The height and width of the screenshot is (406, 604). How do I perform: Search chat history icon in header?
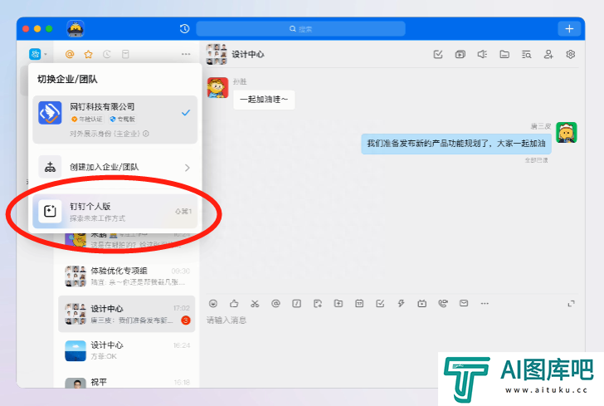(527, 54)
